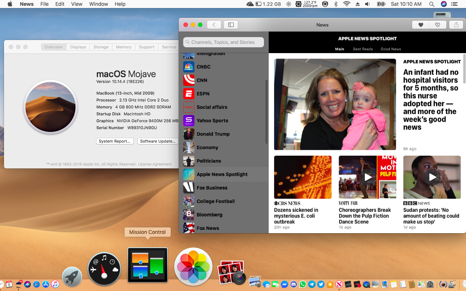Open the volume control in menu bar

[x=367, y=4]
